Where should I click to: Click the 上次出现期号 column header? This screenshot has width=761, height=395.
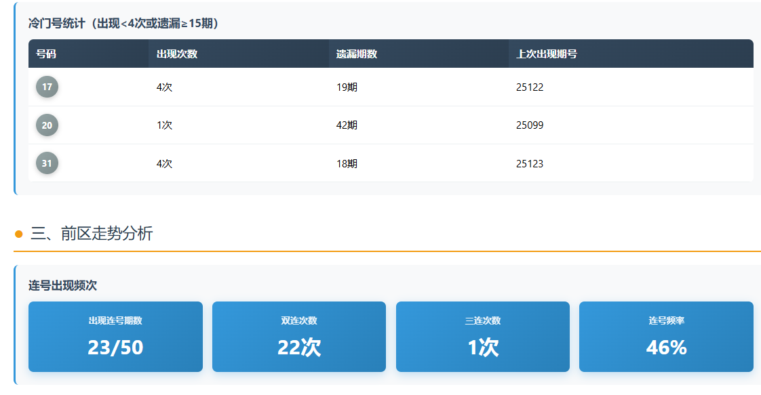point(631,54)
